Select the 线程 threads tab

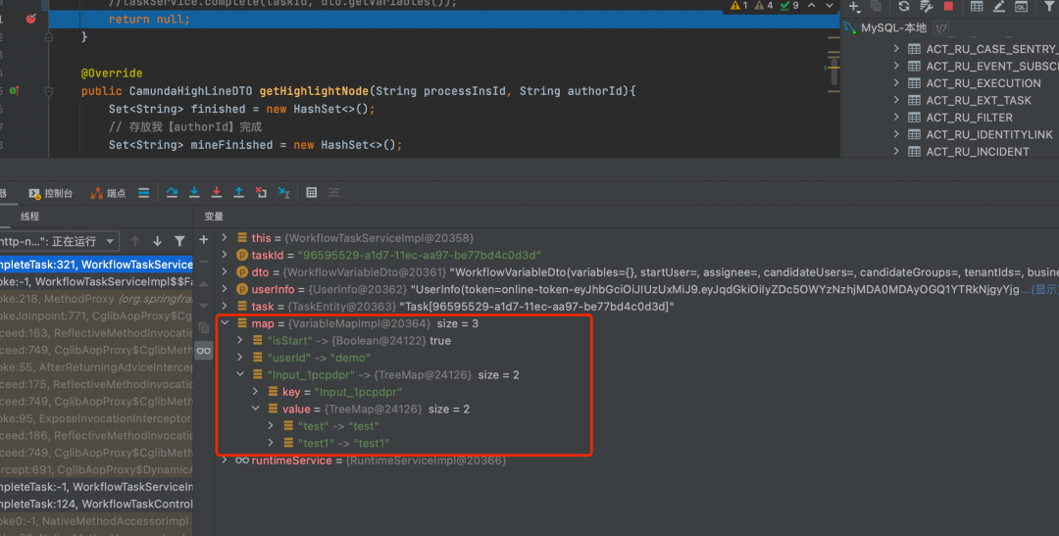pyautogui.click(x=29, y=216)
